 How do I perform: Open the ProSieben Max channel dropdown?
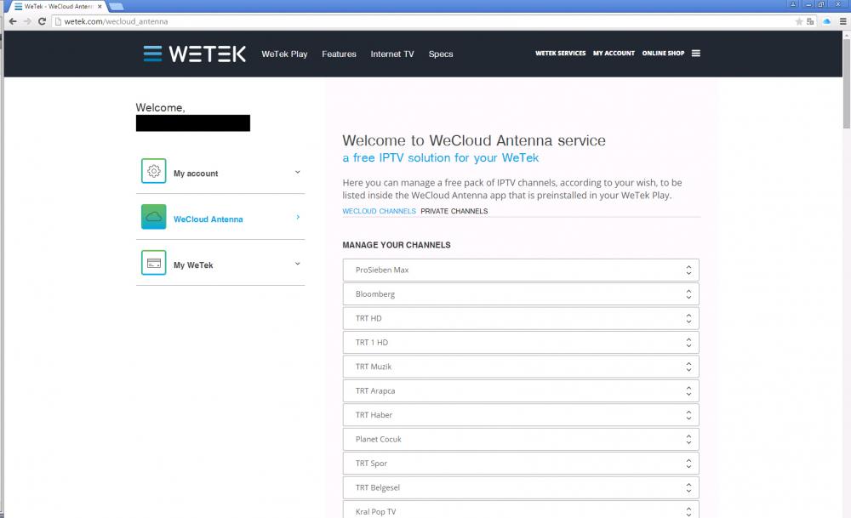(520, 270)
